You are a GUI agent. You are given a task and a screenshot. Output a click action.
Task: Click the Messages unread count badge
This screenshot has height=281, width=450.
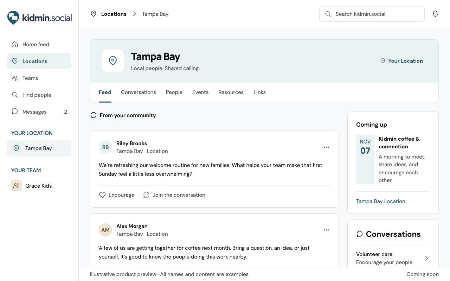pos(65,112)
